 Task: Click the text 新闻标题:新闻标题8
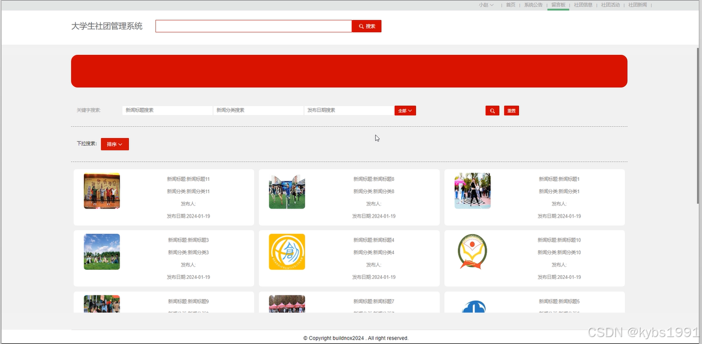(x=373, y=179)
